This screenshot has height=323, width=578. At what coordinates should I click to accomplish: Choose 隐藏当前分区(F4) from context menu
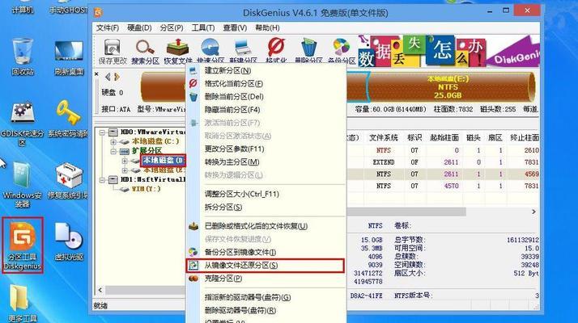tap(266, 110)
